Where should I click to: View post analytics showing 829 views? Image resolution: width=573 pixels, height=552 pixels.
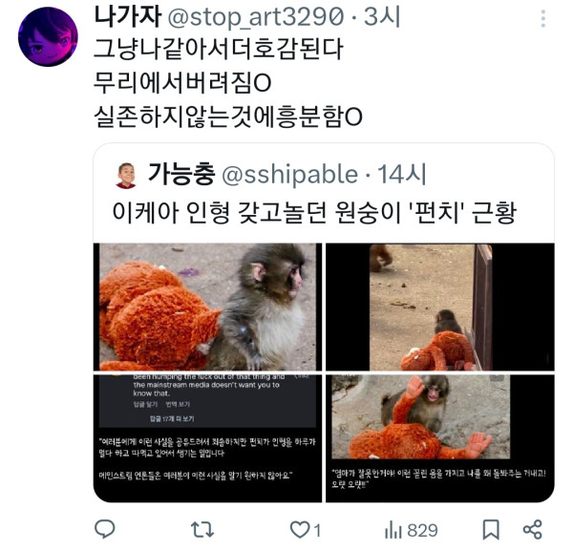pyautogui.click(x=412, y=530)
